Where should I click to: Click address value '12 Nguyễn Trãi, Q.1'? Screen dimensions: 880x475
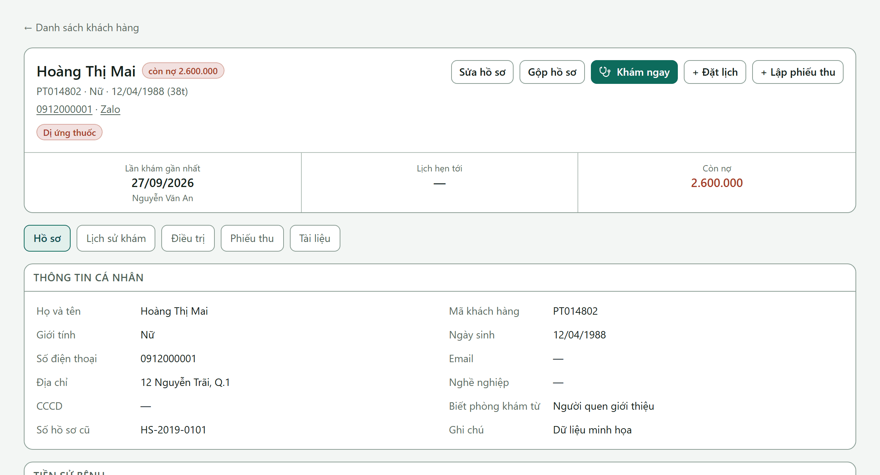185,382
